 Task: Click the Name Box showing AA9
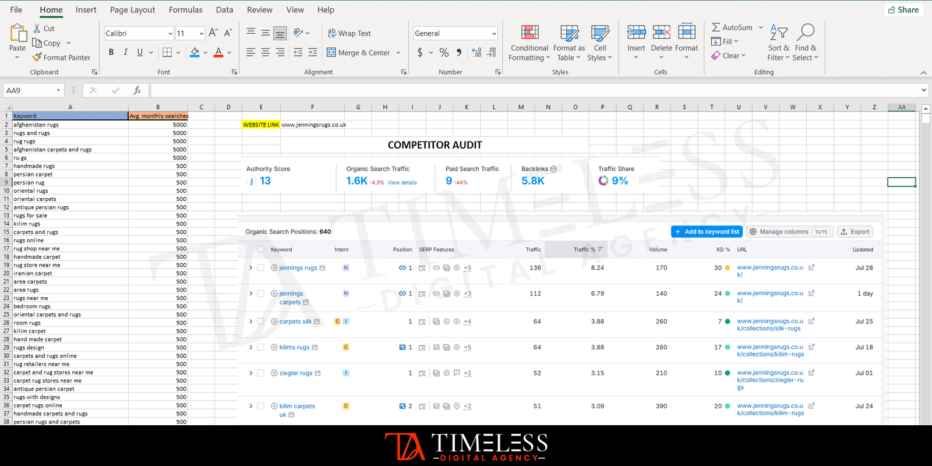(x=29, y=90)
